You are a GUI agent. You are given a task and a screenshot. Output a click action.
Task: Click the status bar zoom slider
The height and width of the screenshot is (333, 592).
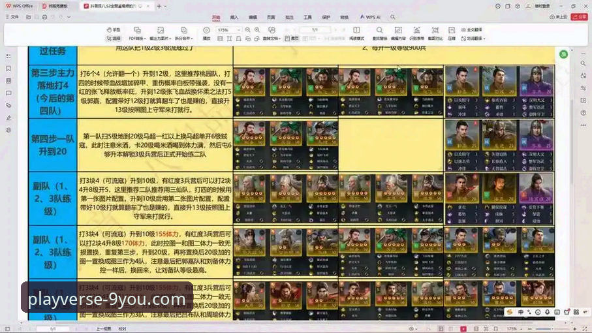click(552, 329)
